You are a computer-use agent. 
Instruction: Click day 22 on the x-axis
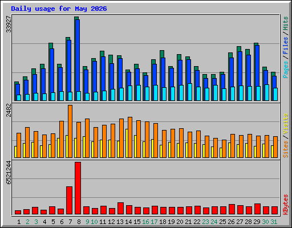(197, 222)
